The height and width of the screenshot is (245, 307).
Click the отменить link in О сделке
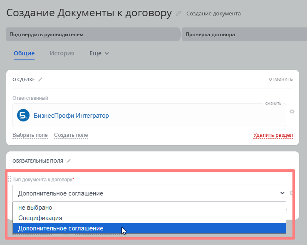click(x=281, y=79)
